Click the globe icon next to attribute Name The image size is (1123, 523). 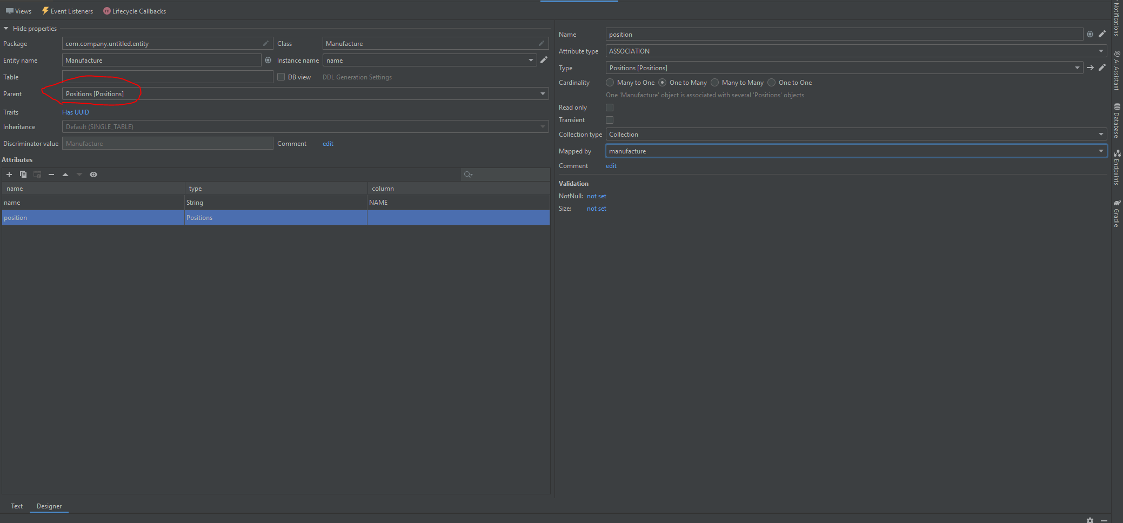(1090, 34)
